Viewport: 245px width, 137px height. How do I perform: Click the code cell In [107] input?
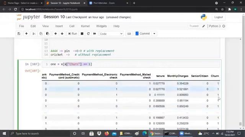pos(131,64)
